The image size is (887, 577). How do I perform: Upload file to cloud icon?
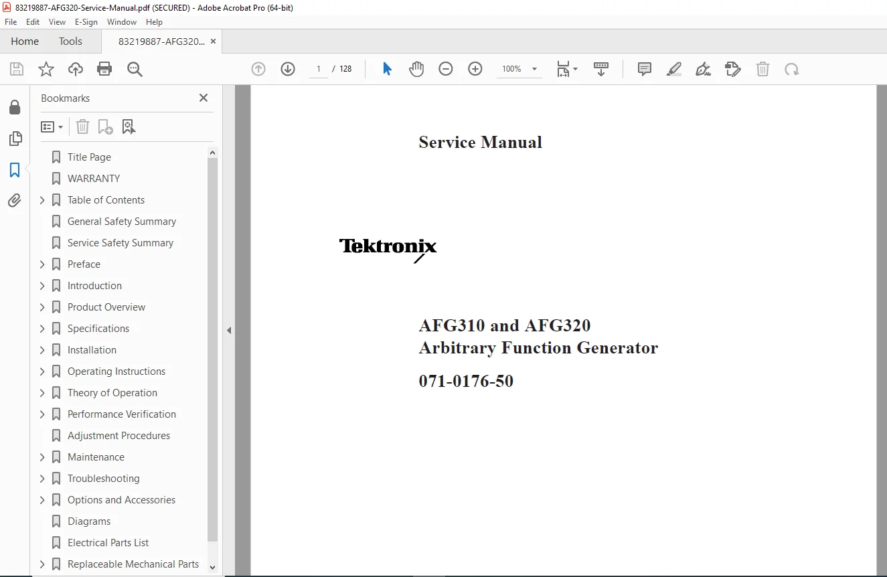point(76,69)
